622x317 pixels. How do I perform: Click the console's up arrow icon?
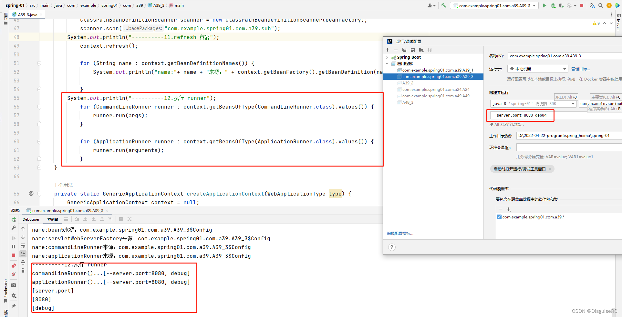23,229
